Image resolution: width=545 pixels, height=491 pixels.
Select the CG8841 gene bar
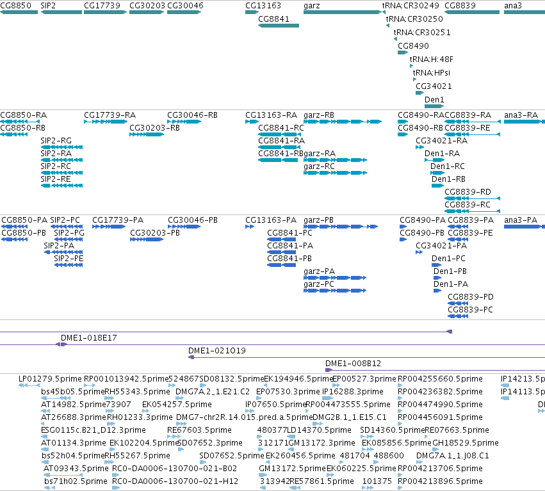coord(279,26)
